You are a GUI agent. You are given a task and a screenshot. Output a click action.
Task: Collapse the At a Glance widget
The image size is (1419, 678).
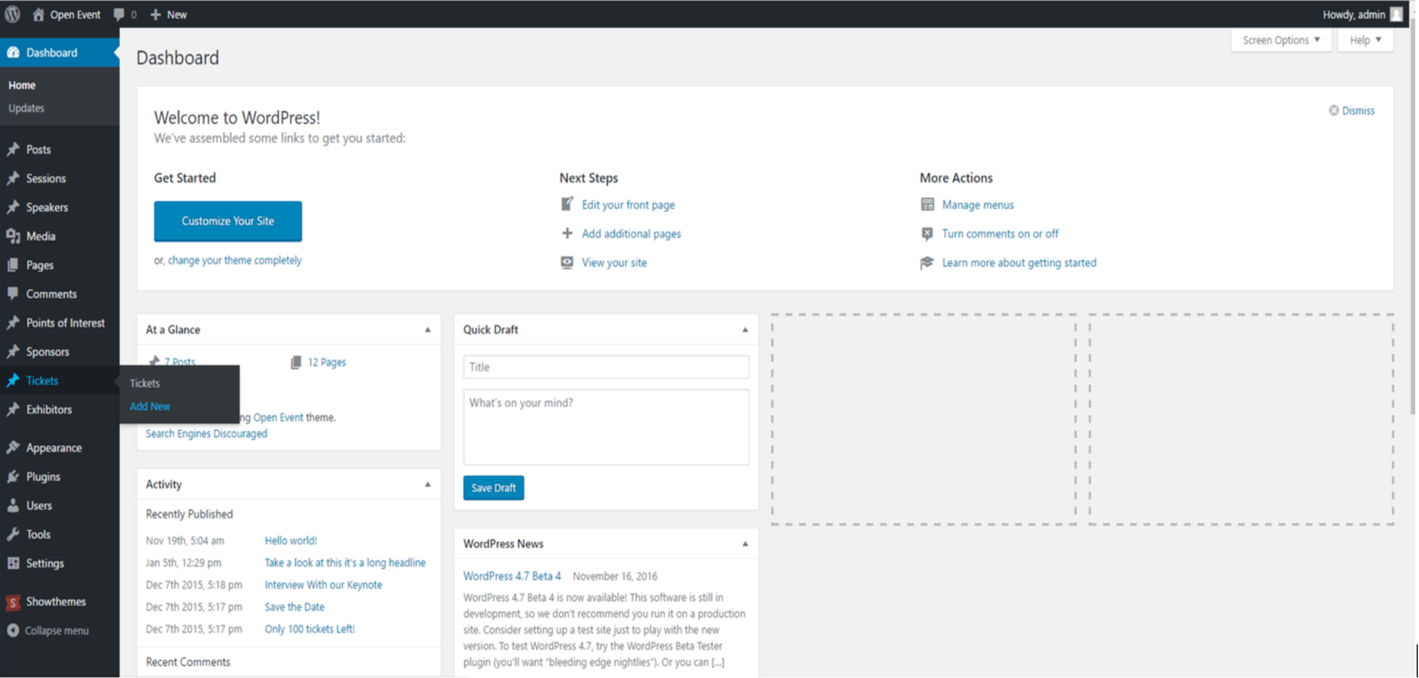(427, 330)
